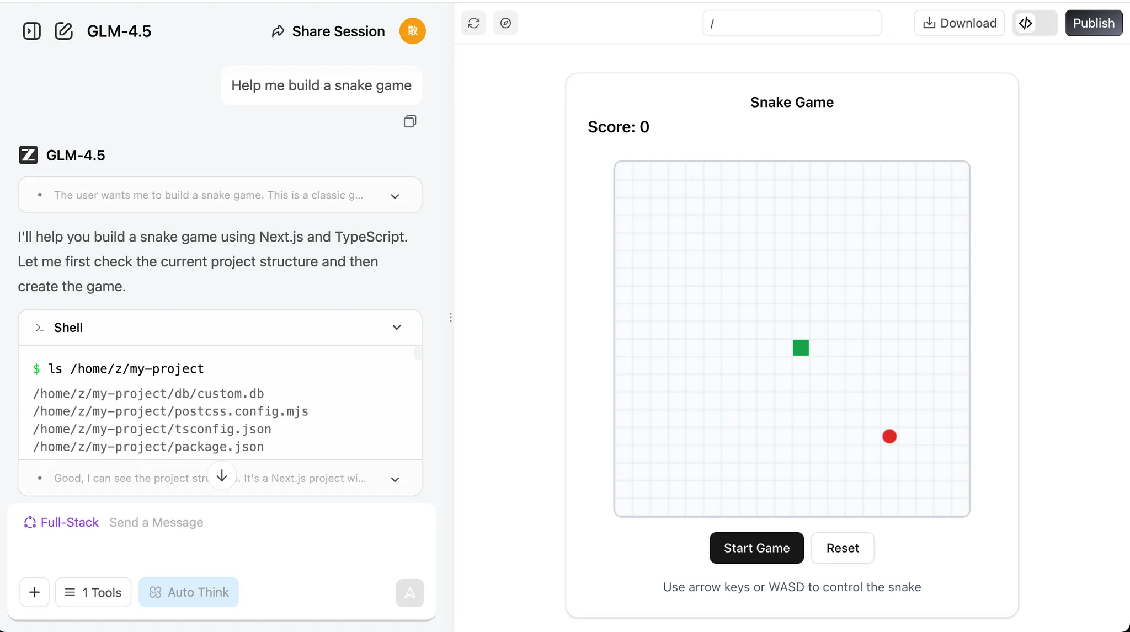Open the 1 Tools menu
The height and width of the screenshot is (632, 1130).
(x=93, y=592)
